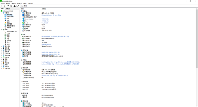198x107 pixels.
Task: Open the 报告(R) menu
Action: pyautogui.click(x=14, y=4)
